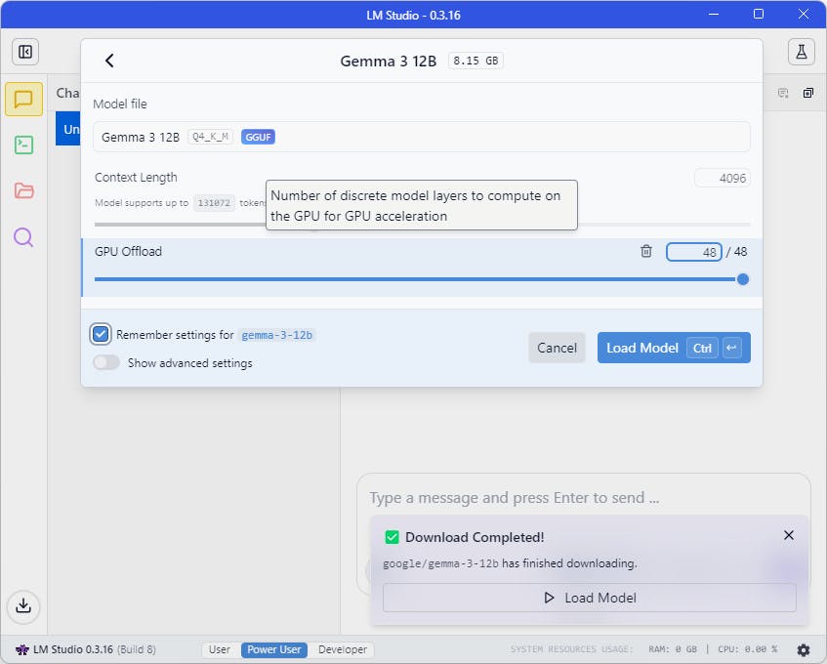This screenshot has height=664, width=827.
Task: Dismiss the Download Completed notification
Action: [x=789, y=536]
